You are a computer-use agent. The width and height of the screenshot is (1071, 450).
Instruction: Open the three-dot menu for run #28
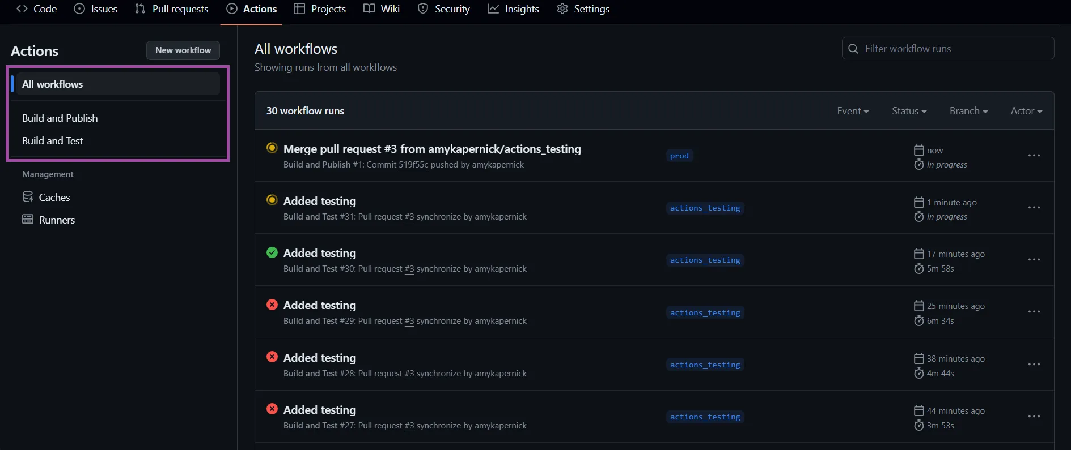coord(1034,365)
